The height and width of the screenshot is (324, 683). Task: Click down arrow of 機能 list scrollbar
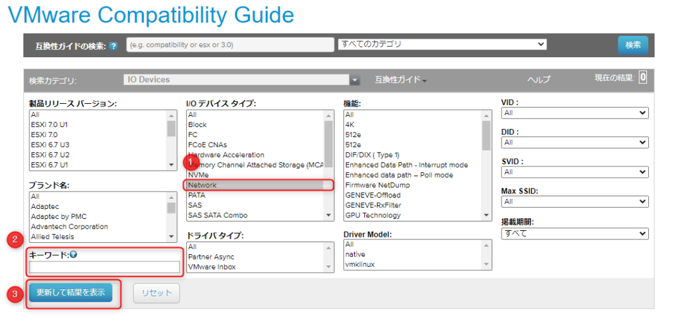tap(486, 216)
